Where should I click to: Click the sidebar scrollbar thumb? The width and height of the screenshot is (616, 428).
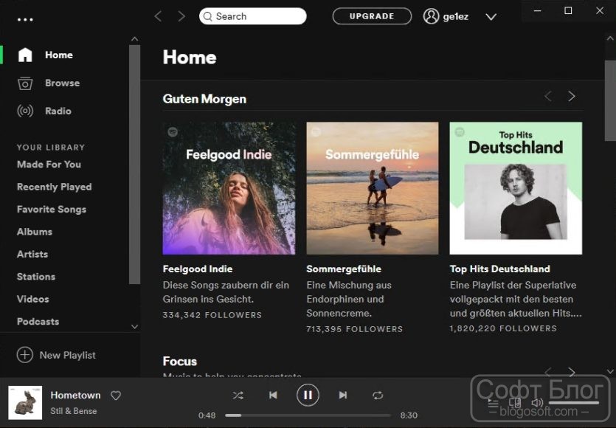coord(134,165)
